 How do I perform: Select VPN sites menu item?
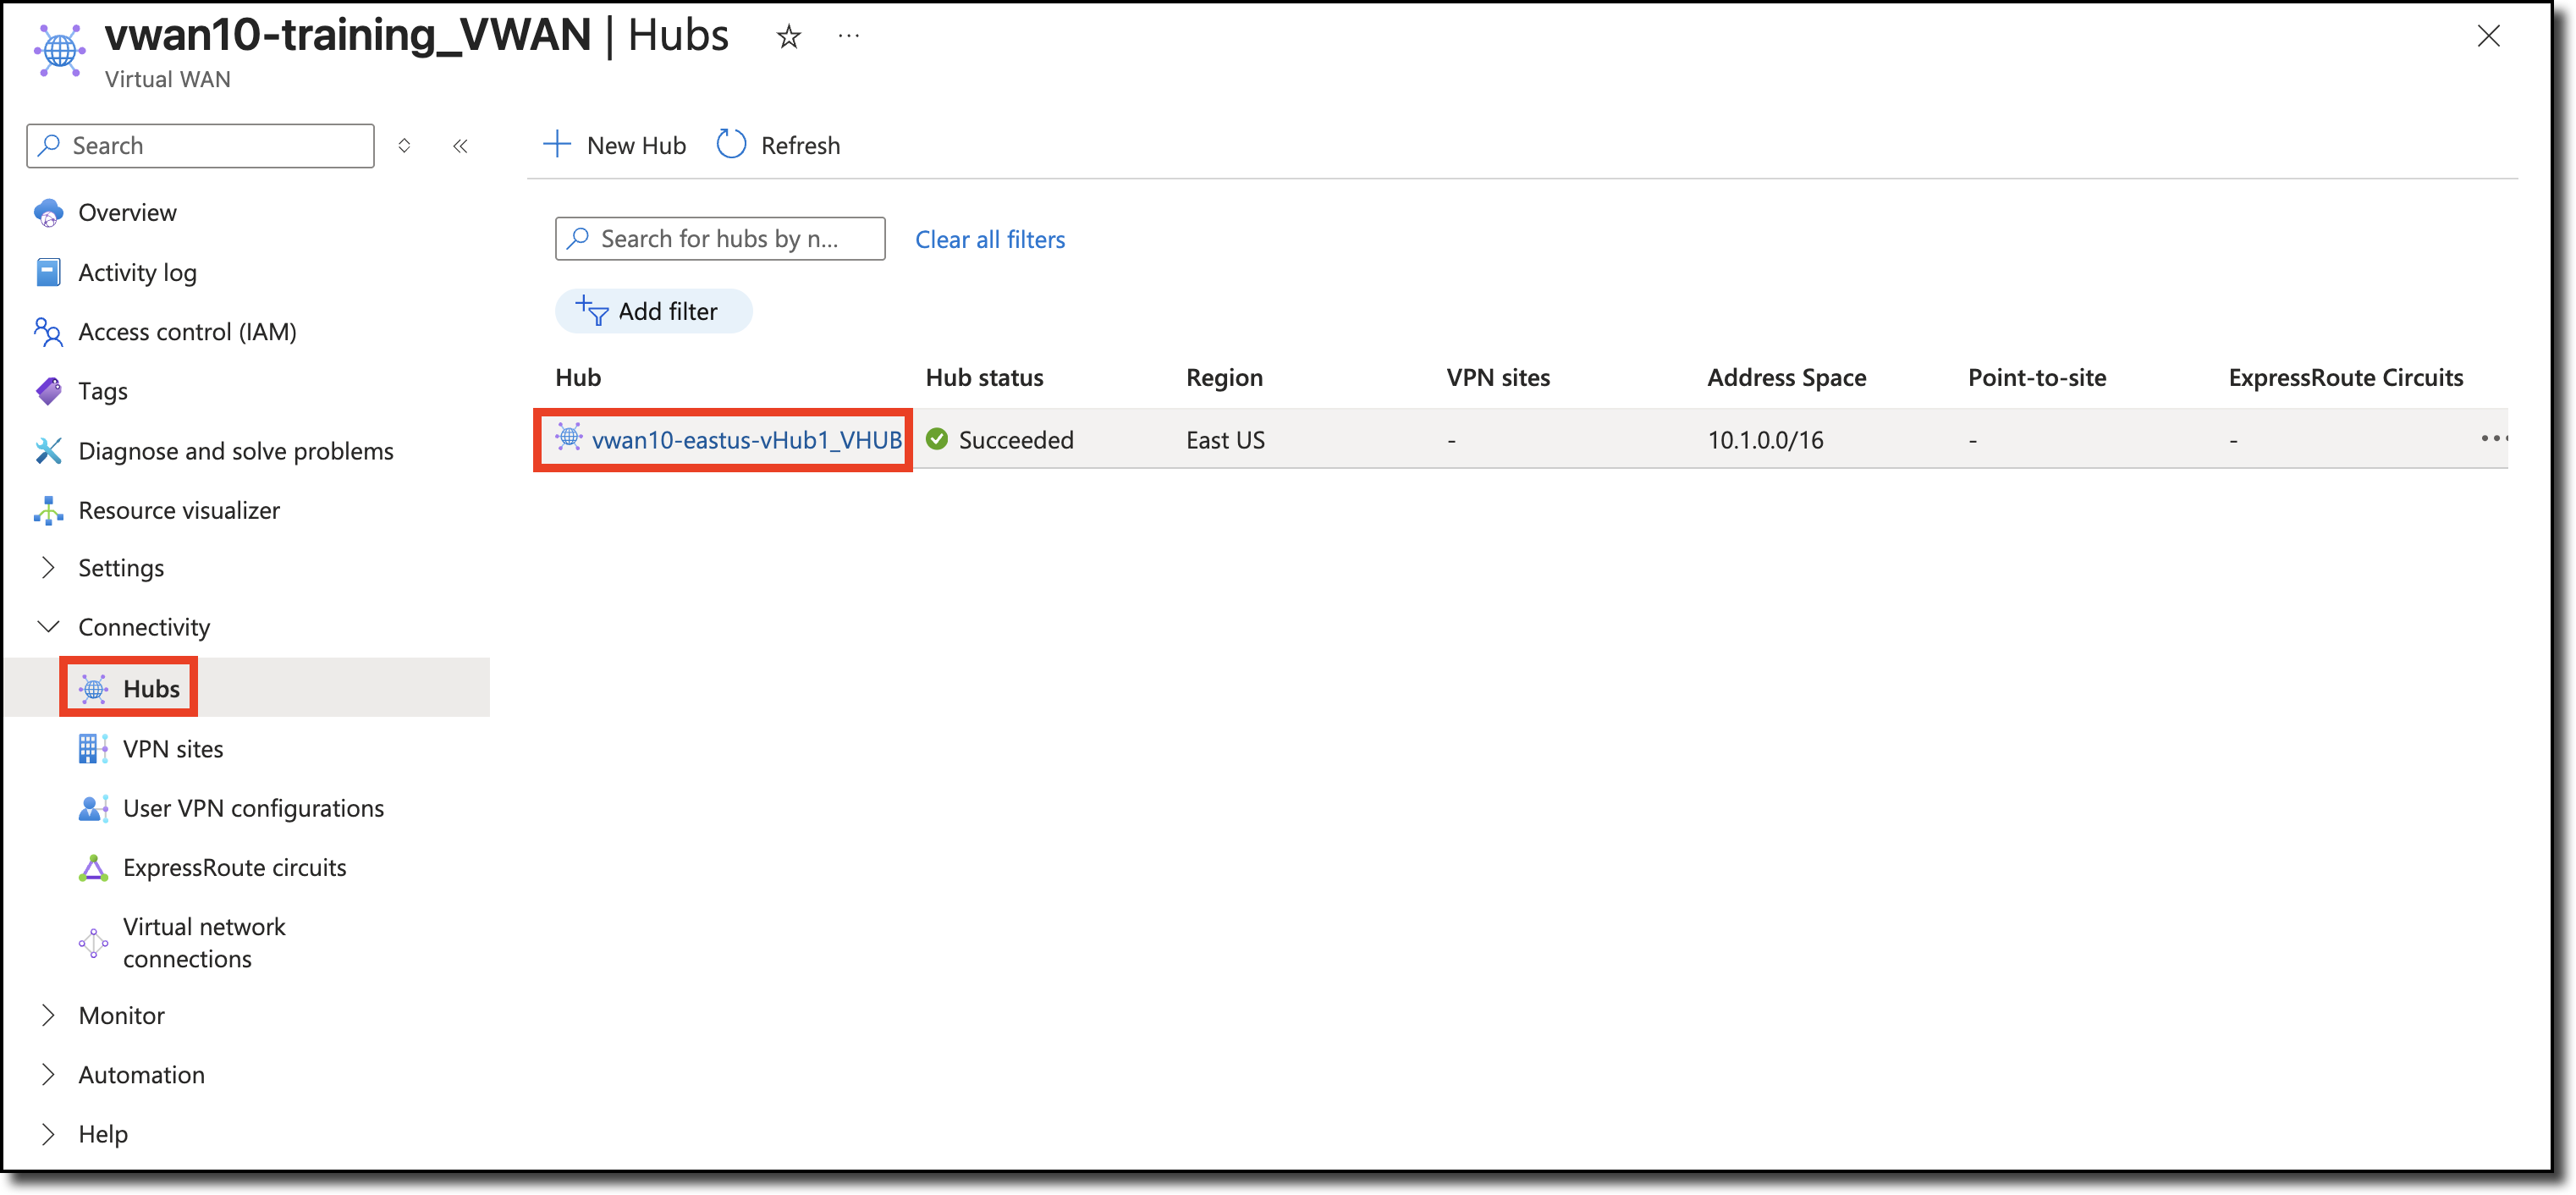pos(173,749)
